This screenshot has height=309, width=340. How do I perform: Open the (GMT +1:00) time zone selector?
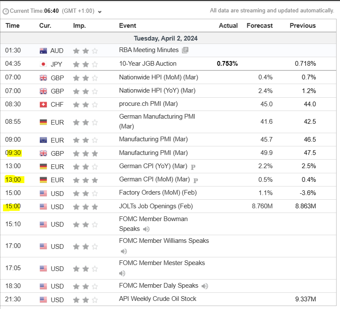[x=79, y=11]
